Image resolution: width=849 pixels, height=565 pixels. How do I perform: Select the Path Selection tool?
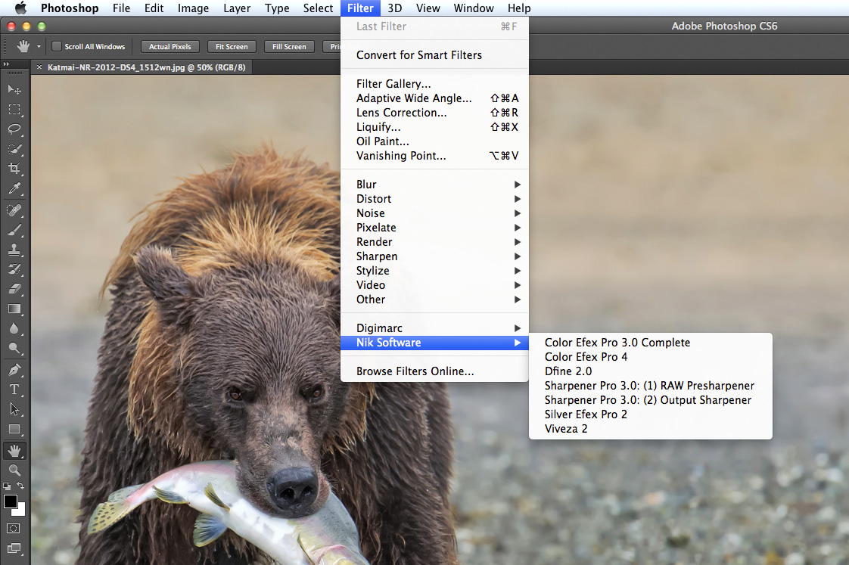(x=14, y=409)
